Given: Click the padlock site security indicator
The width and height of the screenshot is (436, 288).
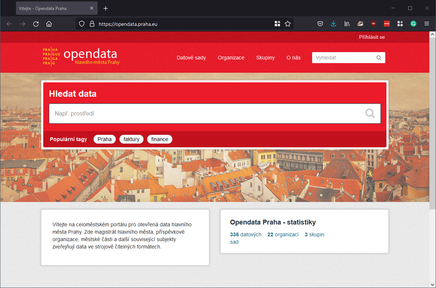Looking at the screenshot, I should pyautogui.click(x=92, y=24).
